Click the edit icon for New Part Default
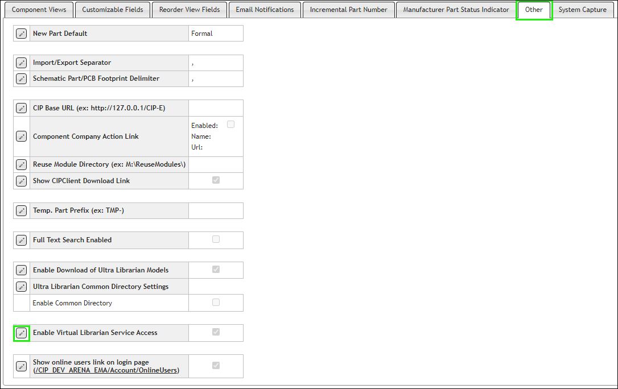 (21, 33)
